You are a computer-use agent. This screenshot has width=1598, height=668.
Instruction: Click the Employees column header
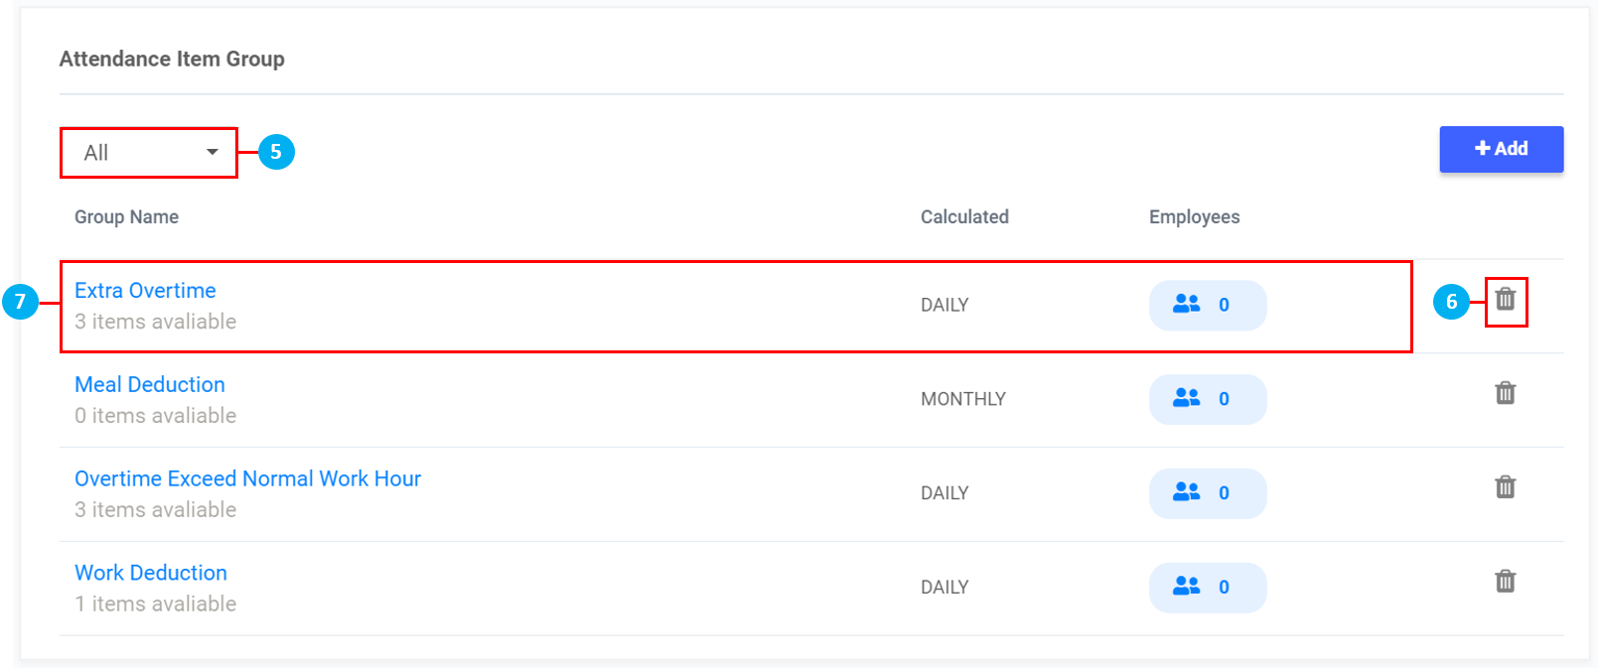pyautogui.click(x=1194, y=217)
